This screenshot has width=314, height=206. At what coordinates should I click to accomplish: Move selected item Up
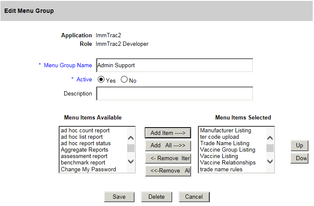pyautogui.click(x=299, y=145)
